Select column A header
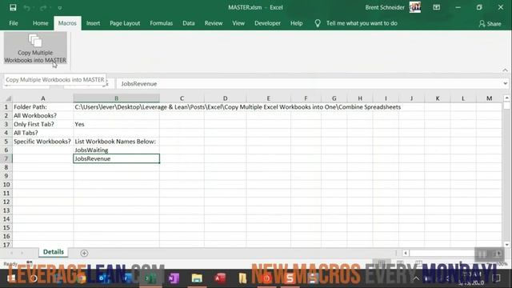512x288 pixels. pyautogui.click(x=42, y=98)
